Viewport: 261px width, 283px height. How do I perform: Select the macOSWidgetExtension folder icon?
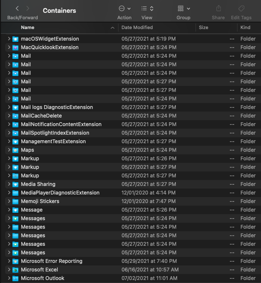pyautogui.click(x=15, y=39)
